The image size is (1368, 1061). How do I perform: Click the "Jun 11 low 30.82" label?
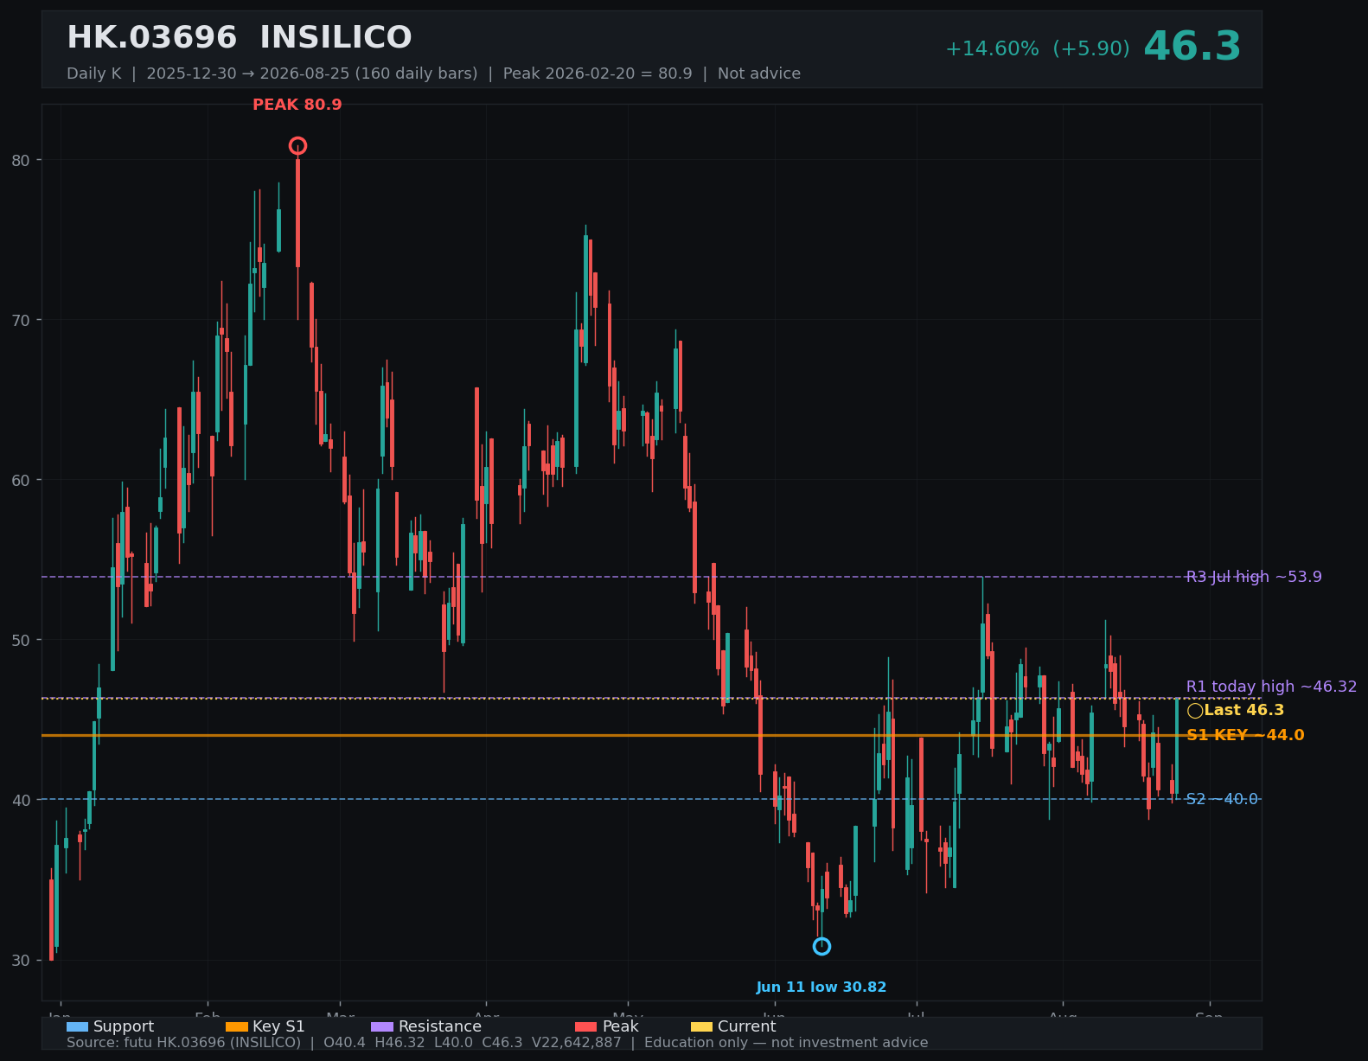821,987
